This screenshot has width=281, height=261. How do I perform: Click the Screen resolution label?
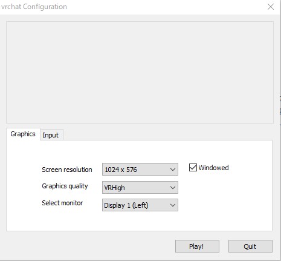tap(67, 170)
